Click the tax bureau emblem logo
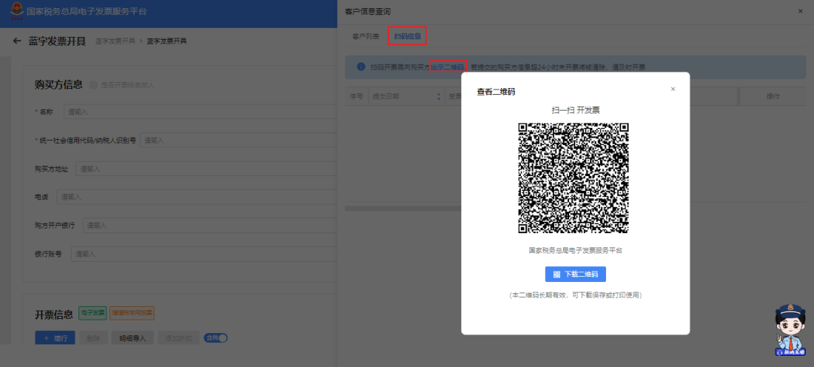Image resolution: width=814 pixels, height=367 pixels. 17,11
